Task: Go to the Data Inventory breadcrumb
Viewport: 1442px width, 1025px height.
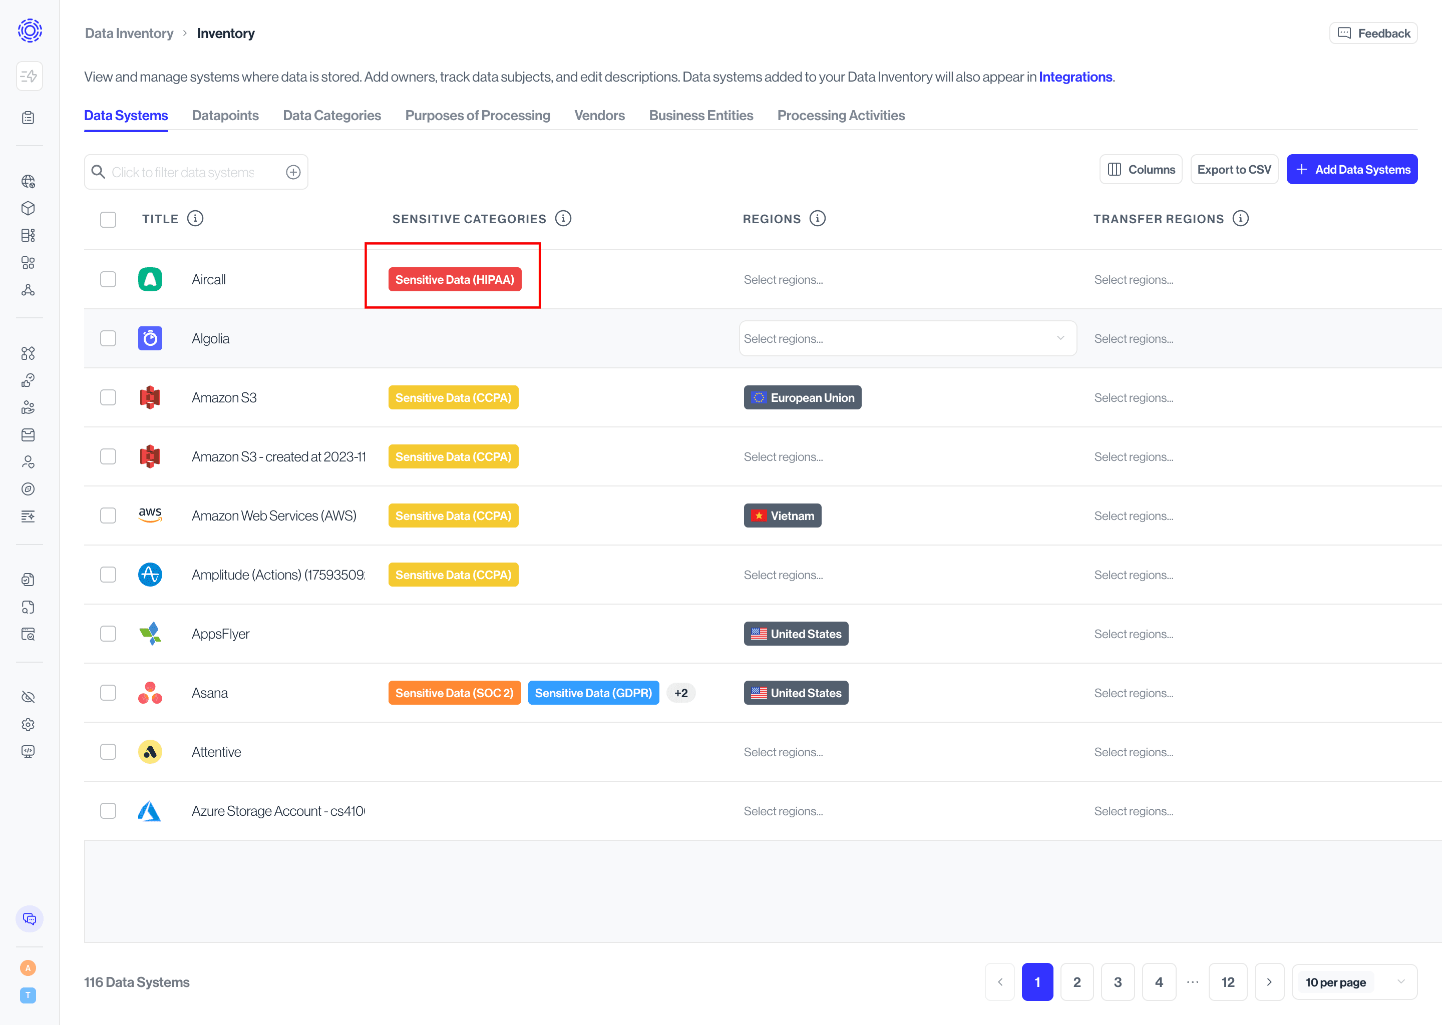Action: coord(129,34)
